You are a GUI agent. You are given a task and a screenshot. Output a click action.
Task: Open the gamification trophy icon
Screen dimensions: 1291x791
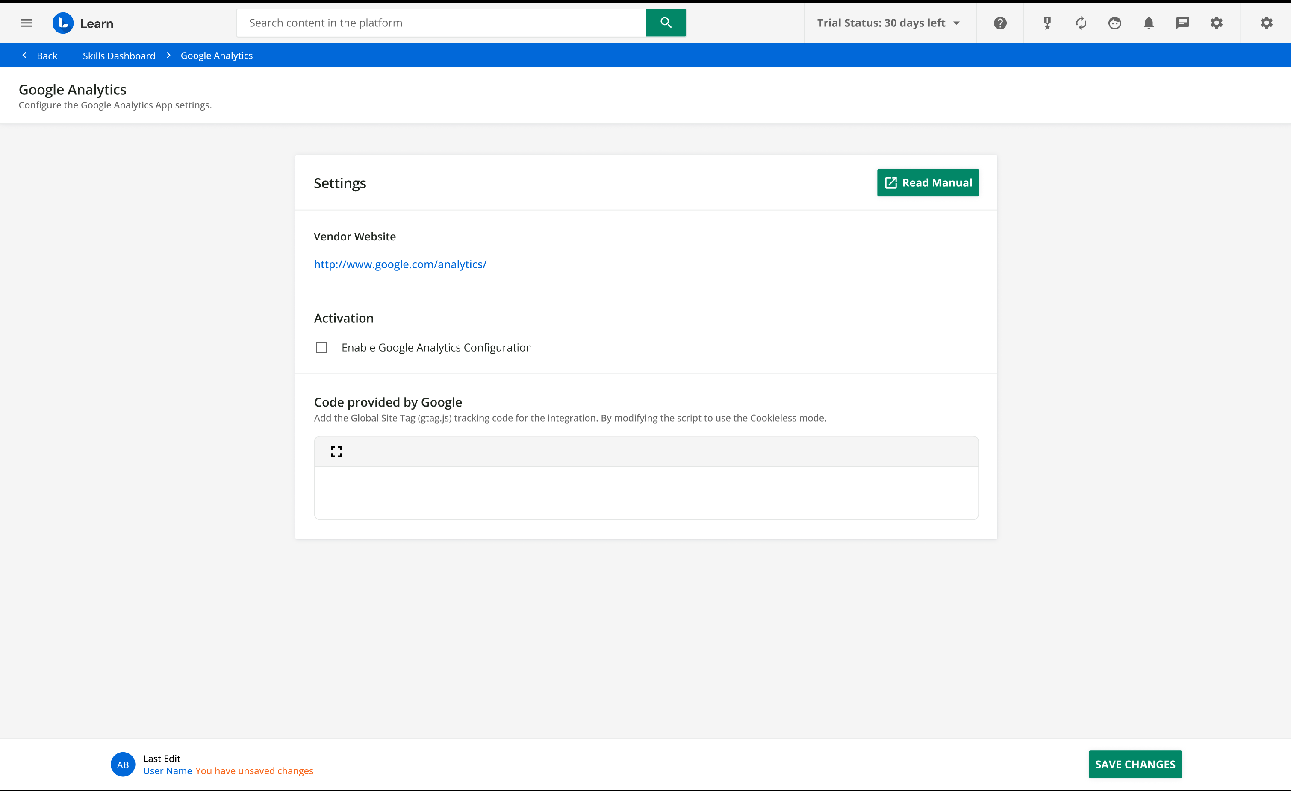pos(1047,23)
